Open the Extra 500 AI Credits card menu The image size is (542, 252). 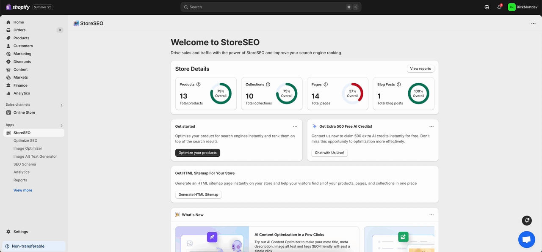click(431, 126)
